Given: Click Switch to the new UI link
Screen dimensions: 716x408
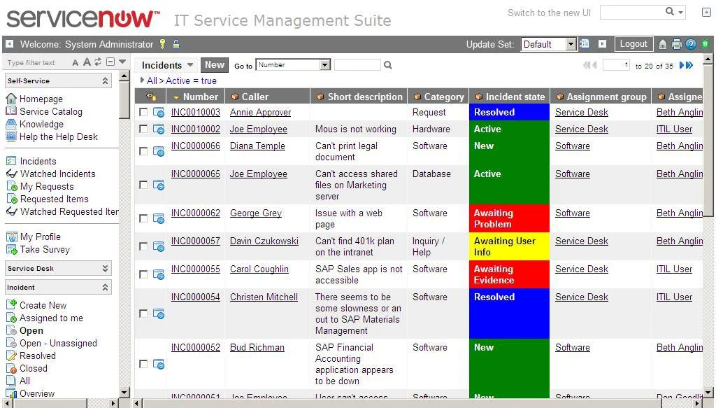Looking at the screenshot, I should [549, 13].
